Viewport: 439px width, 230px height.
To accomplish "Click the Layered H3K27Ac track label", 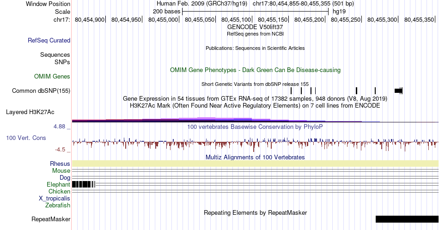I will [30, 112].
